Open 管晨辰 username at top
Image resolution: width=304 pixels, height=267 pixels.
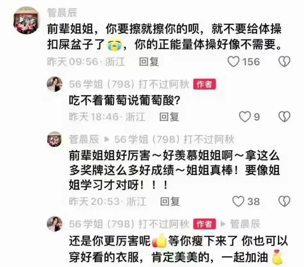62,13
